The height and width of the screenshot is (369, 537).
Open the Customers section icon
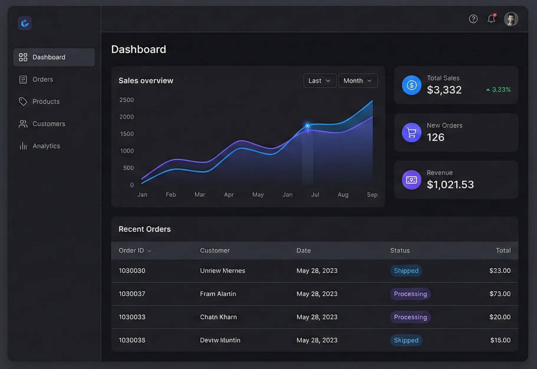pos(23,124)
